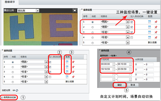161x101 pixels.
Task: Toggle the 启用自动切换 checkbox
Action: (2, 97)
